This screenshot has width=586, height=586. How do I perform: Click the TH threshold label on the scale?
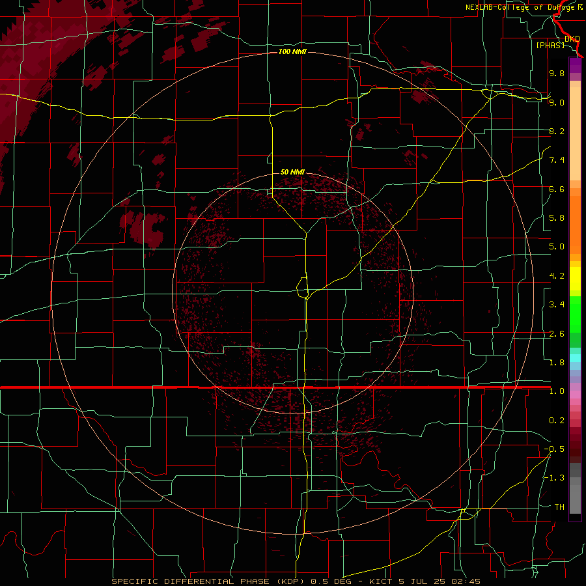click(559, 507)
